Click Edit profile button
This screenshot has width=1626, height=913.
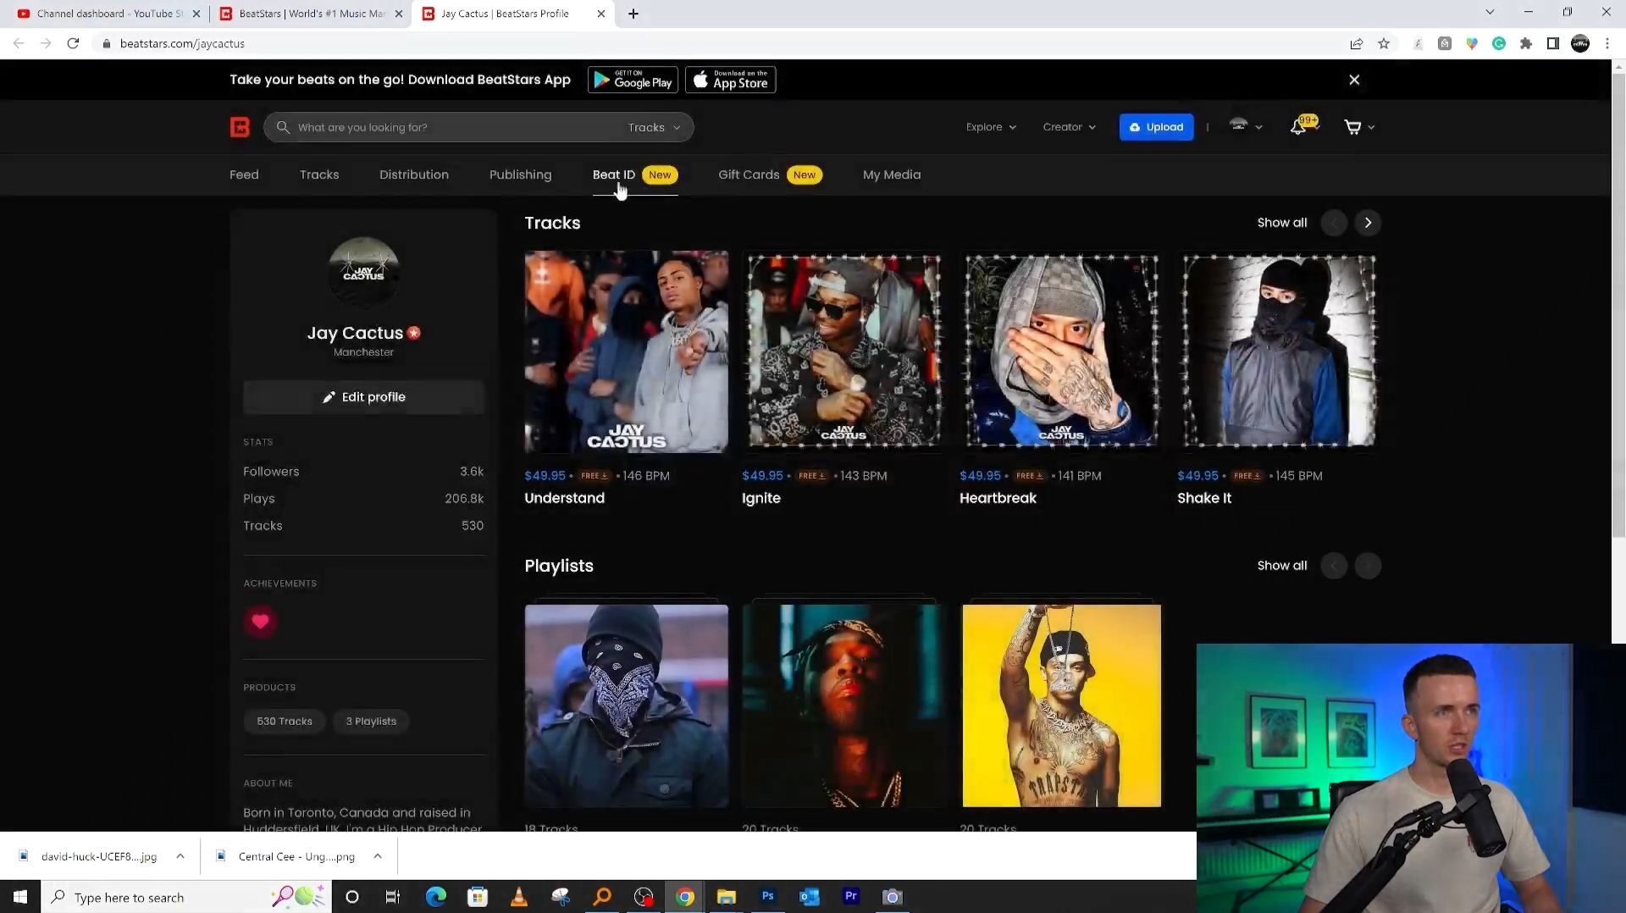363,397
